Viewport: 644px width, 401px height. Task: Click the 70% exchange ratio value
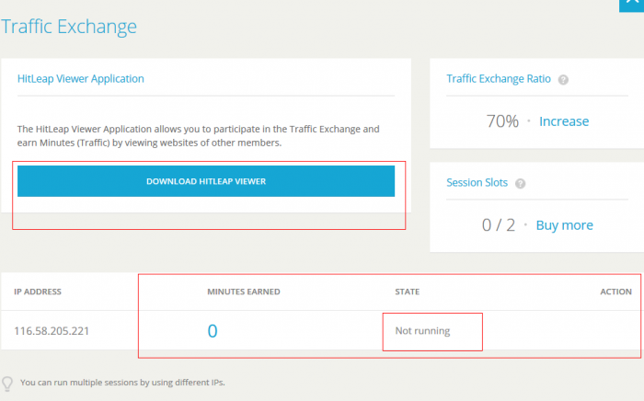(502, 121)
